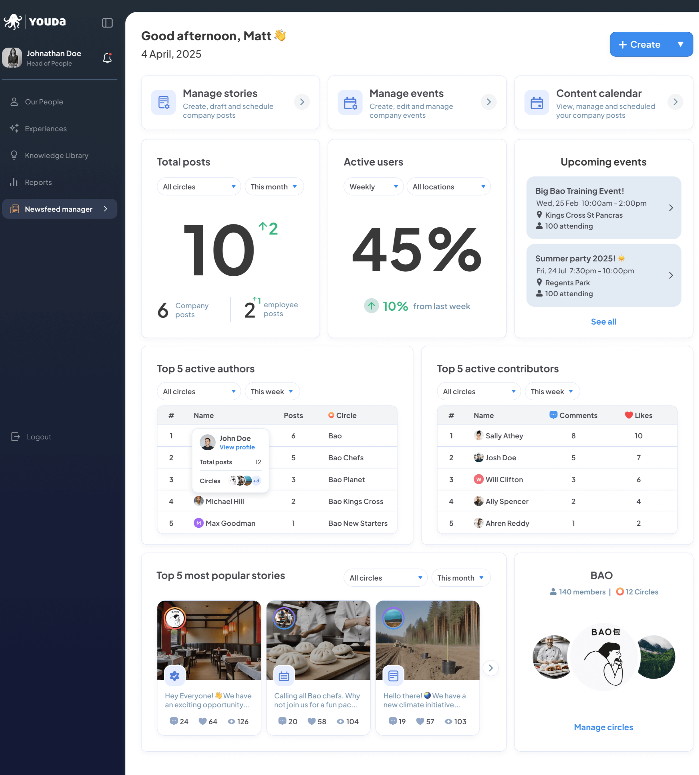Open the All locations dropdown
Viewport: 699px width, 775px height.
[x=448, y=186]
